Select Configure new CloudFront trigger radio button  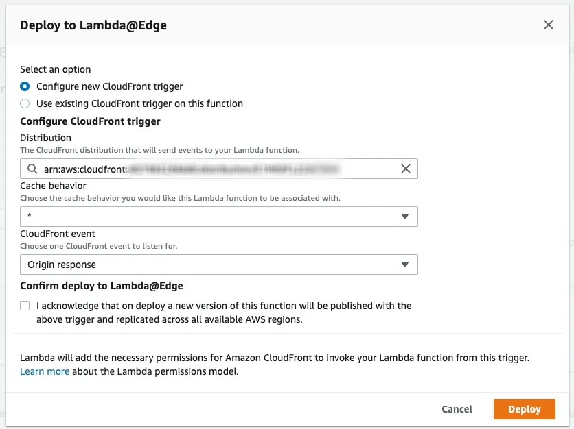tap(25, 86)
